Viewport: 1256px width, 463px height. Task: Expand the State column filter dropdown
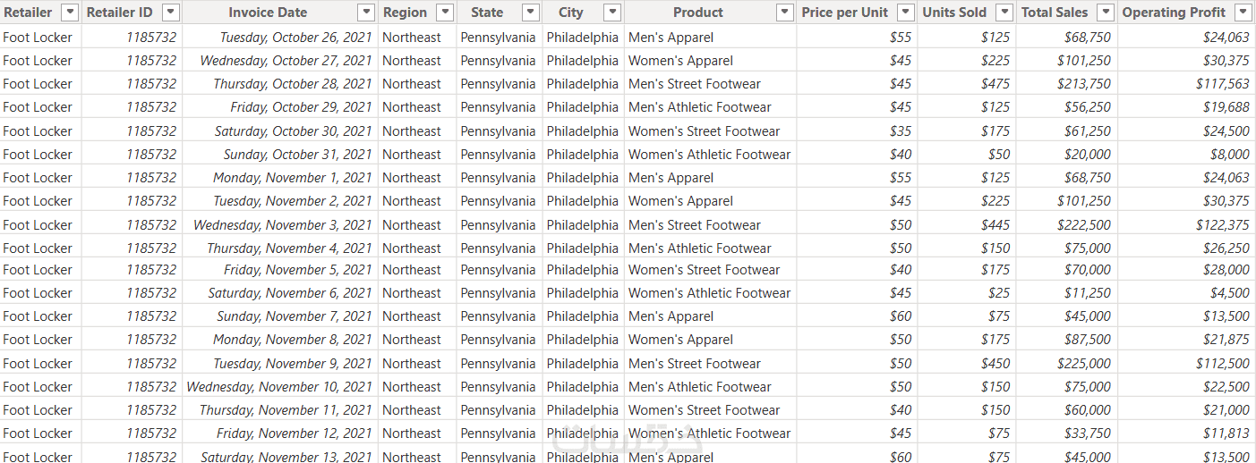[x=531, y=13]
